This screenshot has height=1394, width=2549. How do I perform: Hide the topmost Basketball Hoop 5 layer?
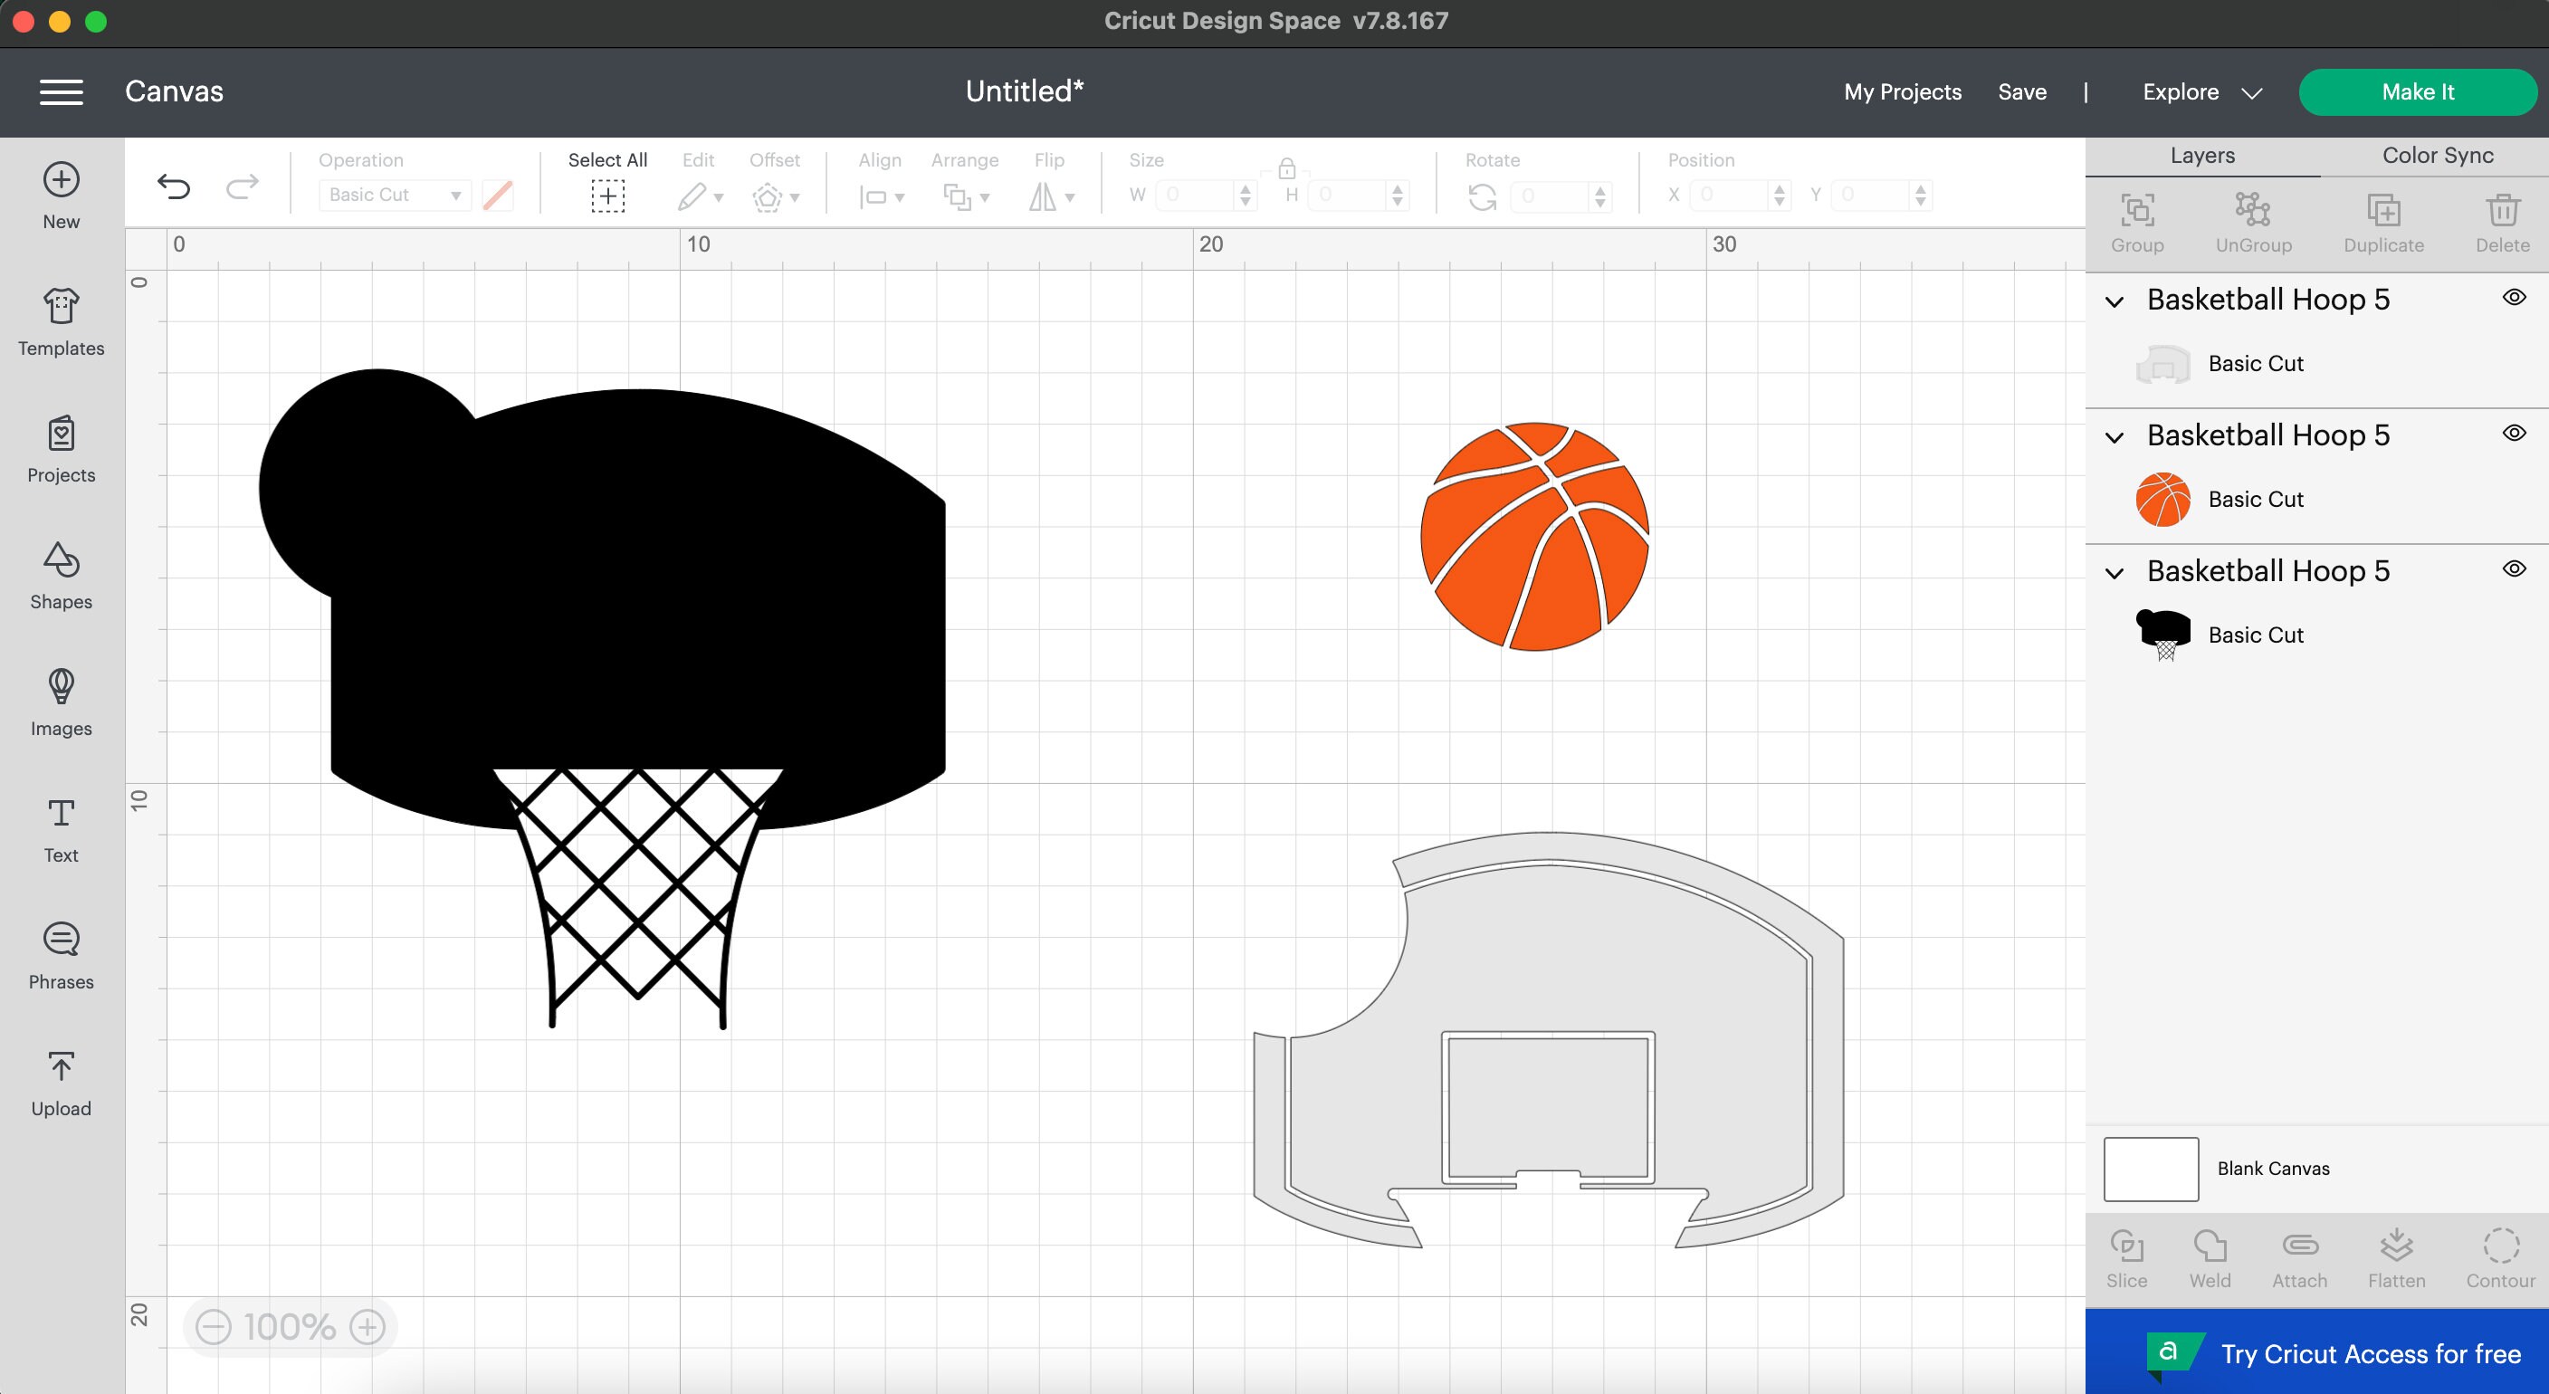[x=2514, y=297]
